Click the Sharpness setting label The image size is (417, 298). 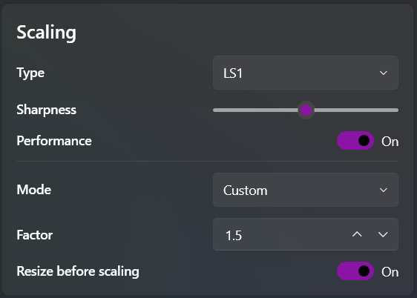click(x=46, y=110)
